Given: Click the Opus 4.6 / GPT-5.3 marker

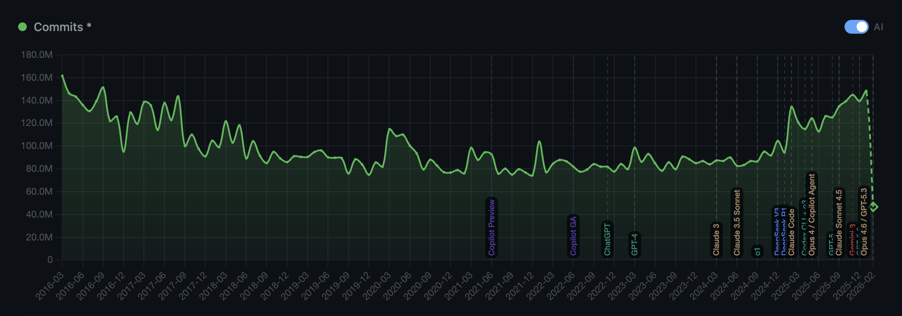Looking at the screenshot, I should (x=864, y=221).
